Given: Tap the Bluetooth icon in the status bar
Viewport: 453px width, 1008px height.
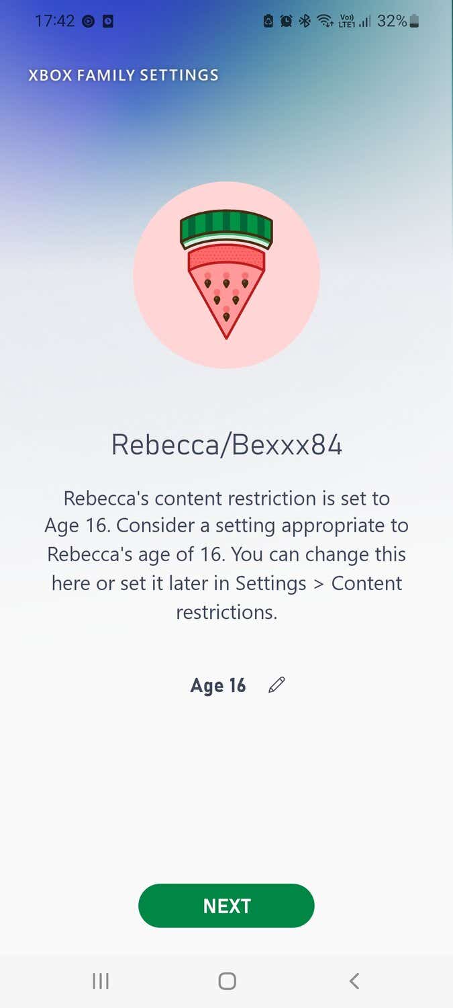Looking at the screenshot, I should (x=304, y=21).
